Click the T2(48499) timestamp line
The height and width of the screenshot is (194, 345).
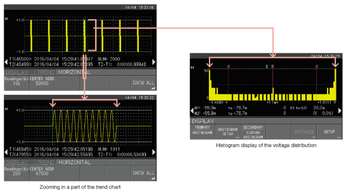point(51,64)
